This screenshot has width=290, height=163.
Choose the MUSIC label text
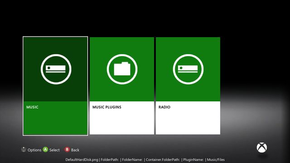tap(32, 107)
